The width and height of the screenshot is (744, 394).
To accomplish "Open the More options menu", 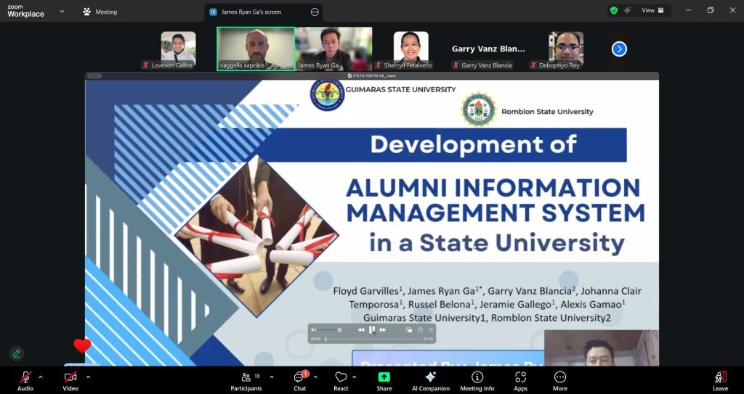I will [559, 379].
